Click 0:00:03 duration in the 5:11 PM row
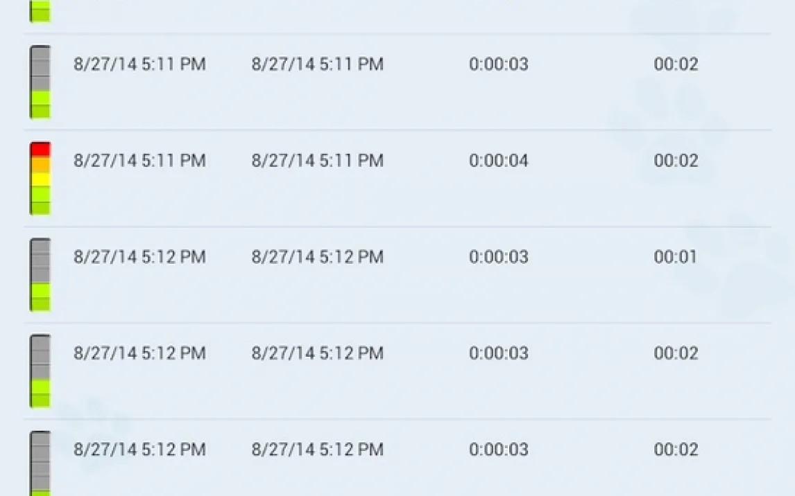 (x=498, y=64)
